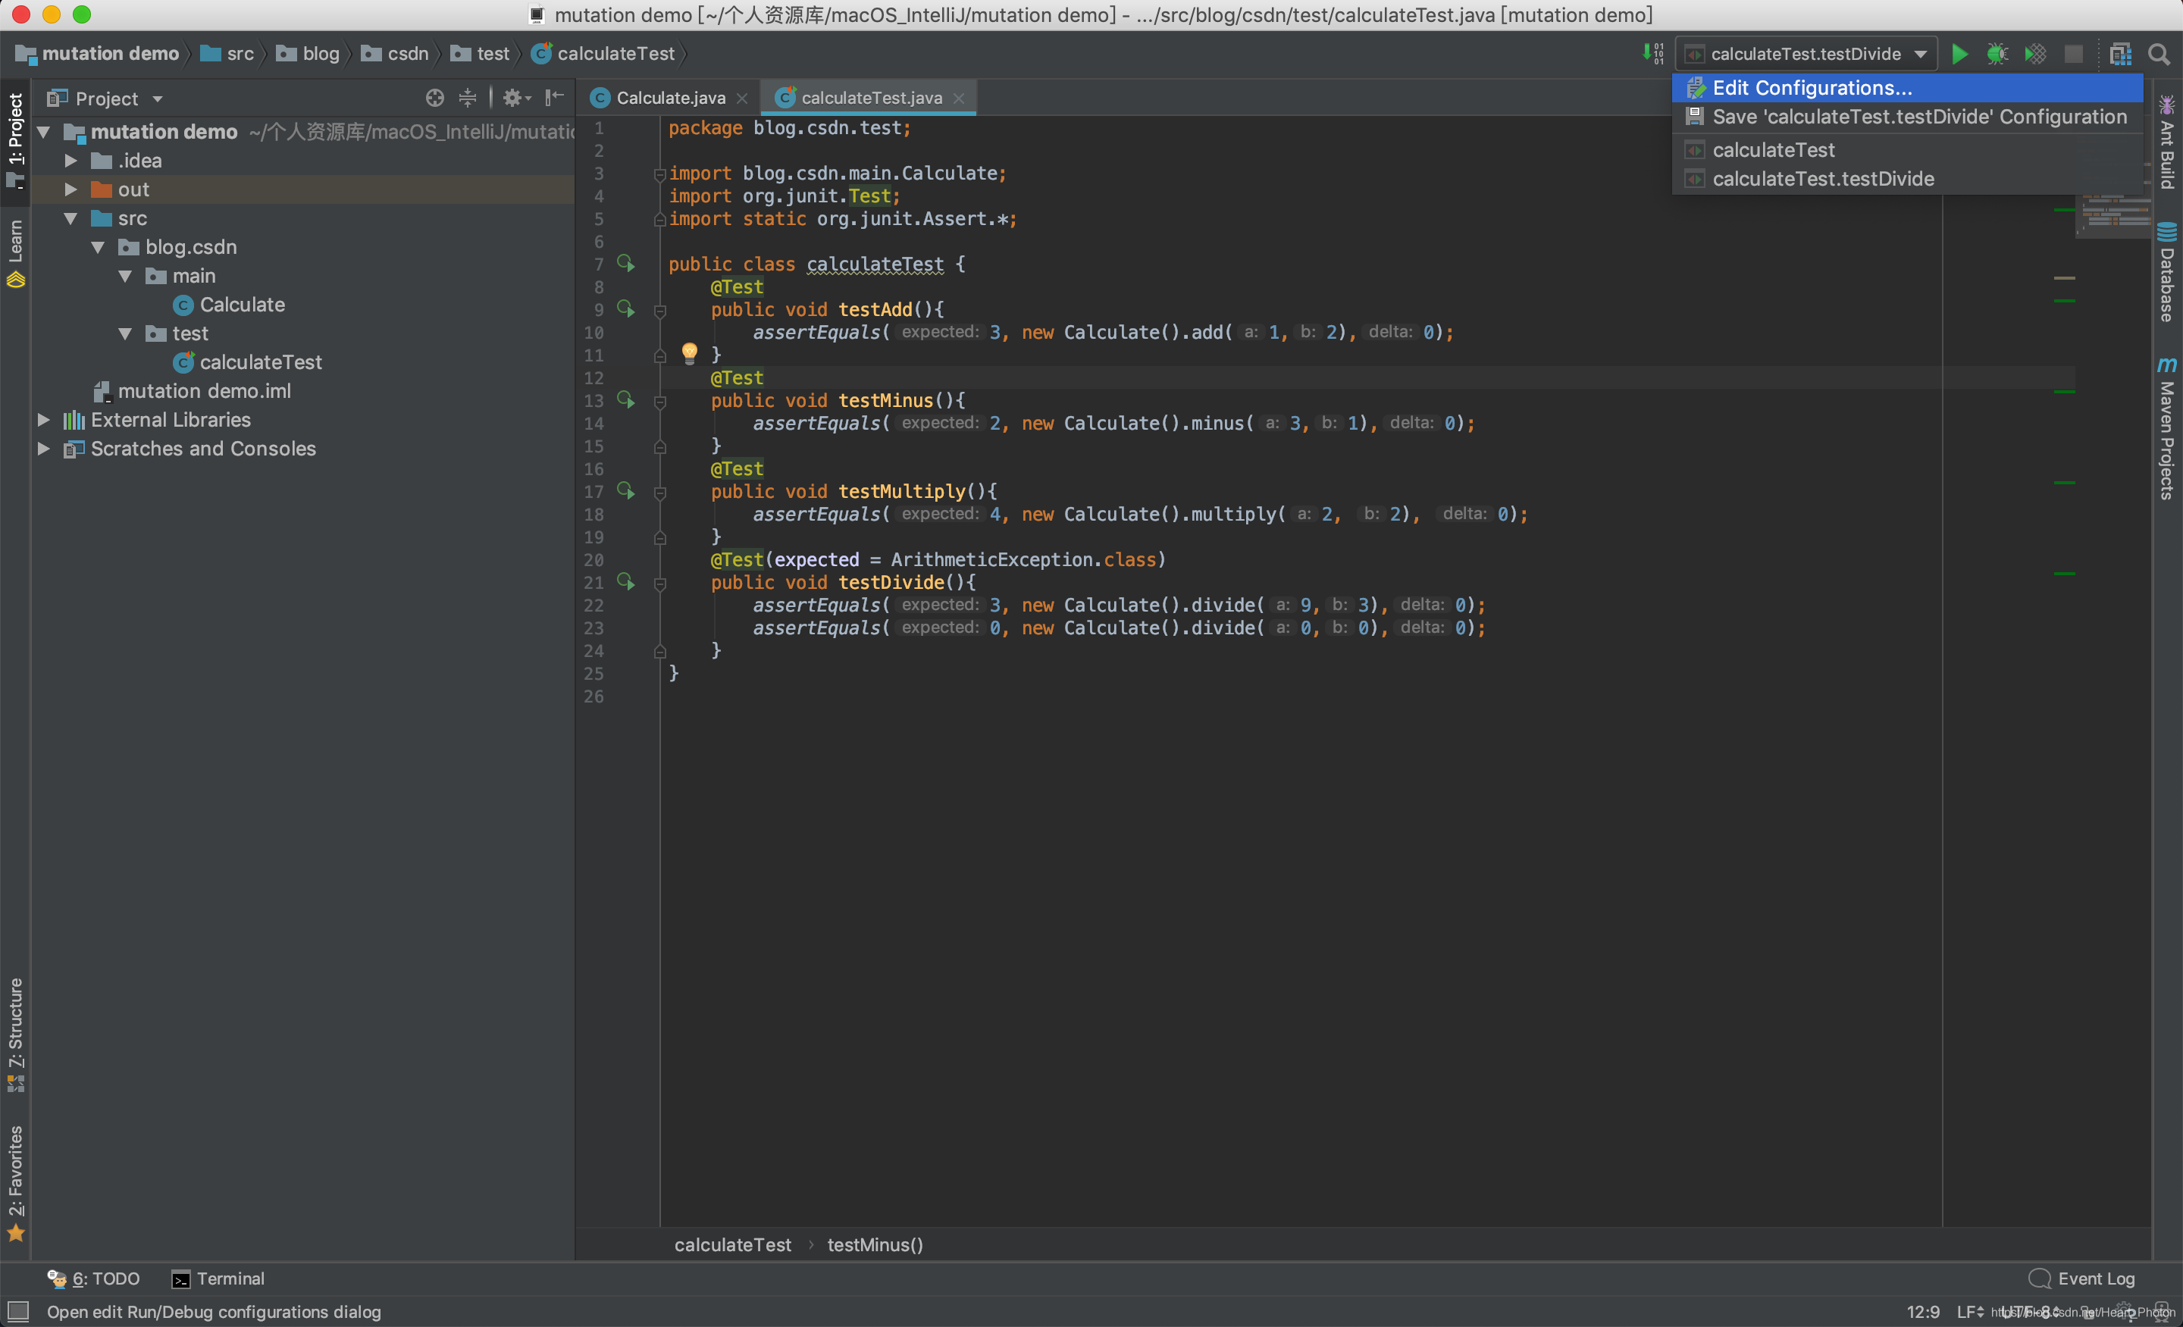The image size is (2183, 1327).
Task: Run with coverage from the toolbar
Action: (2035, 54)
